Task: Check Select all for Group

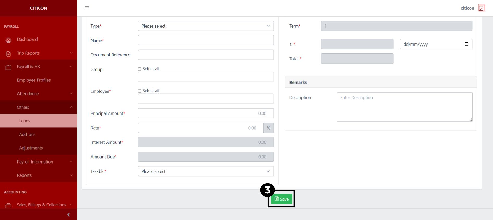Action: 140,69
